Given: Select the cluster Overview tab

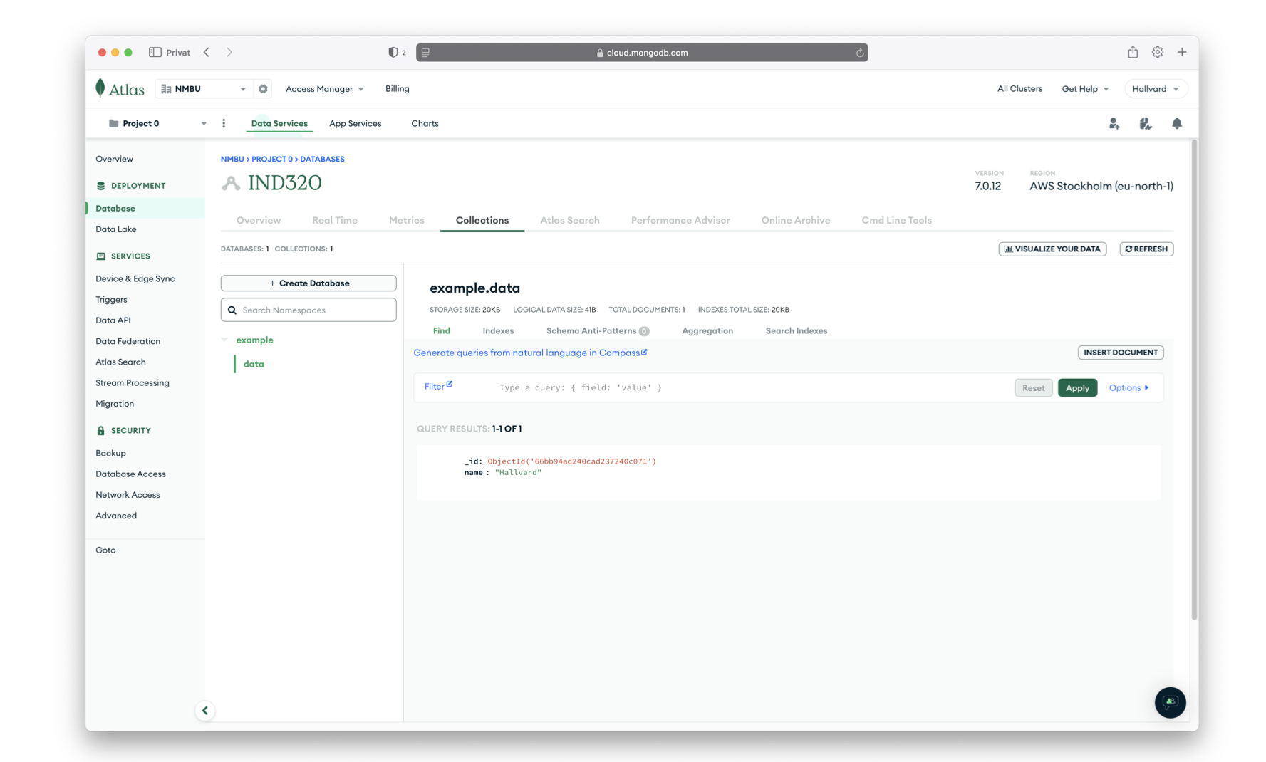Looking at the screenshot, I should (x=259, y=220).
